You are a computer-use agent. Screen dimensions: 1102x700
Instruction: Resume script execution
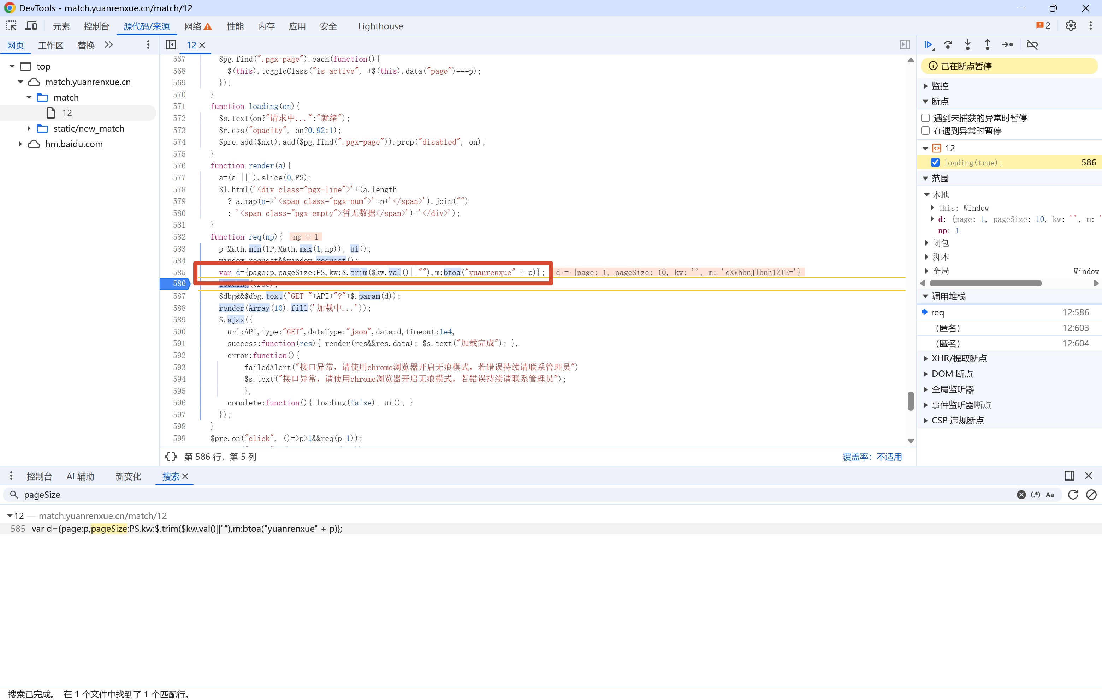pyautogui.click(x=928, y=45)
